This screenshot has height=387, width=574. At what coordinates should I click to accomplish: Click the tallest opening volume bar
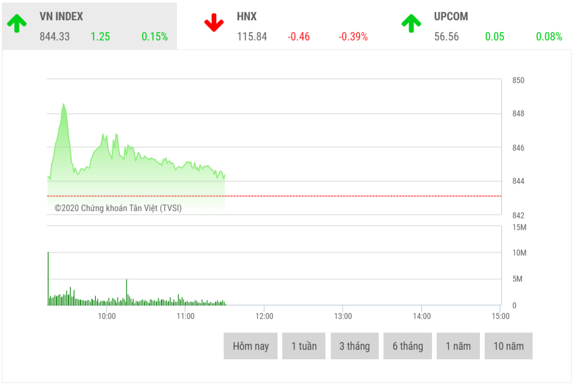click(x=48, y=279)
